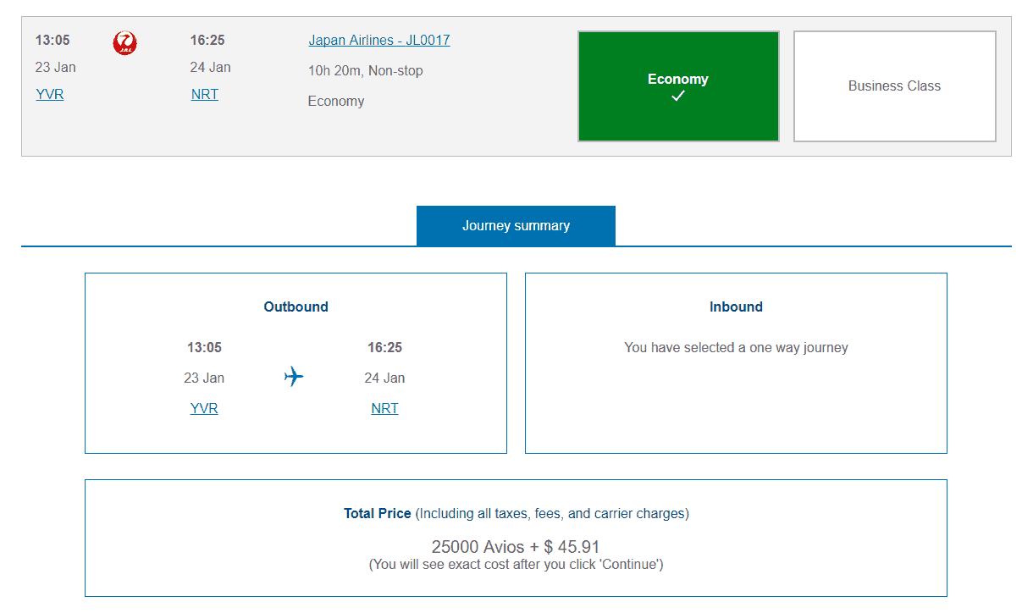Click the Total Price label
The height and width of the screenshot is (613, 1033).
(377, 514)
